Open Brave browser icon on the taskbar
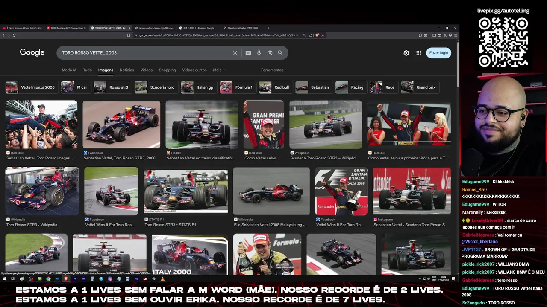Screen dimensions: 547x307 click(x=66, y=278)
